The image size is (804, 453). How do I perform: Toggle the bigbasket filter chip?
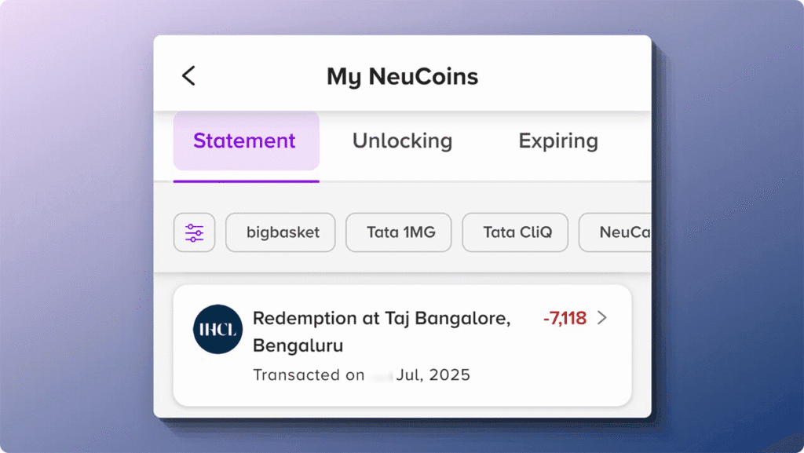pyautogui.click(x=280, y=232)
